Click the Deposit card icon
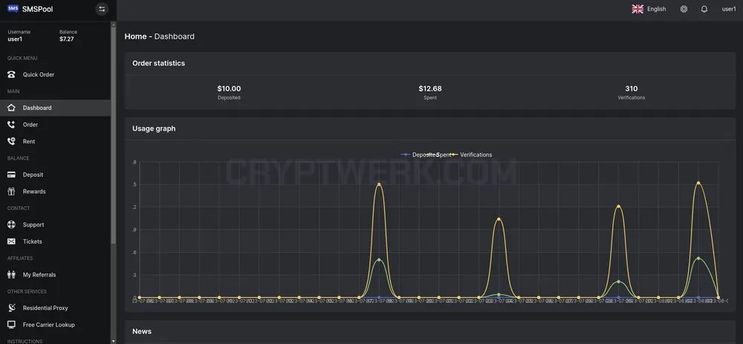This screenshot has height=344, width=743. coord(12,175)
